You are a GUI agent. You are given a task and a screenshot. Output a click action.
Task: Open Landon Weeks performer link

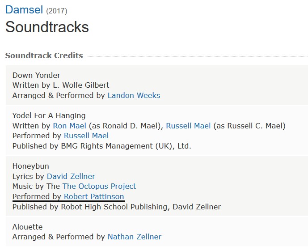[134, 95]
